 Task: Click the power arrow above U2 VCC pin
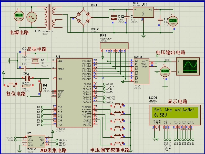pyautogui.click(x=53, y=131)
